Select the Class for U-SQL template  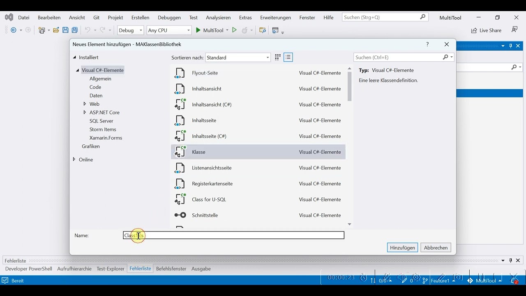[x=258, y=199]
